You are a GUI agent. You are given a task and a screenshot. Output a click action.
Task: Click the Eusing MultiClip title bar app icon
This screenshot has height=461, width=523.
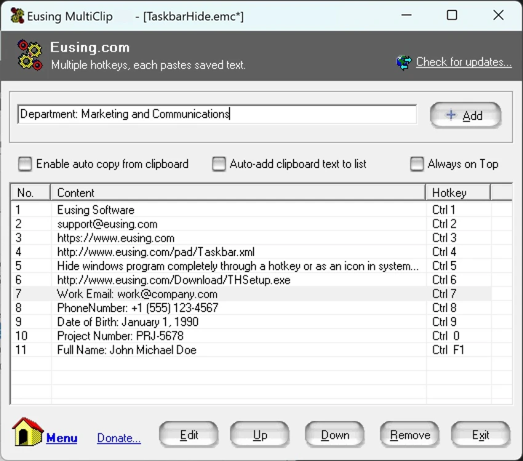click(17, 15)
